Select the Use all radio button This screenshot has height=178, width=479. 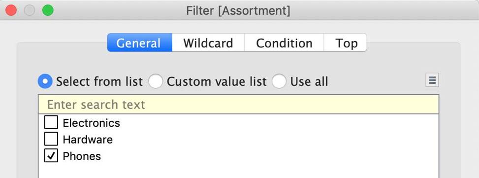pos(279,81)
